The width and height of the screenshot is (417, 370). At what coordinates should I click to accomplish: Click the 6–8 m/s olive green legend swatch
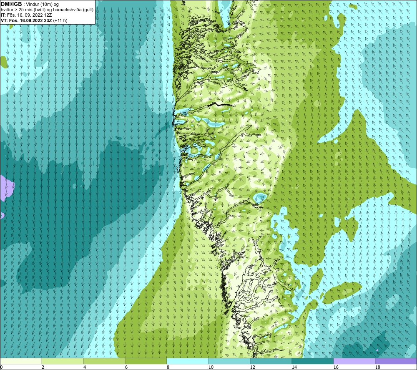[146, 361]
